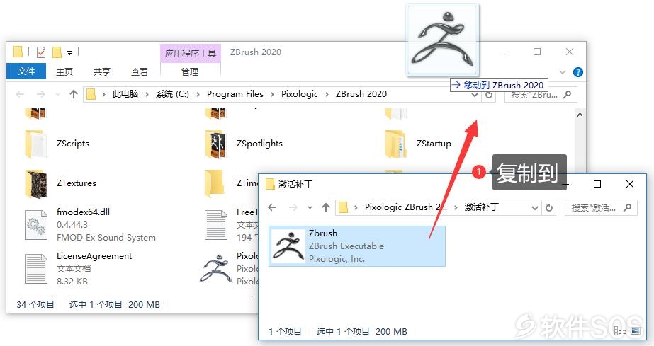Select the 应用程序工具 contextual tab
The height and width of the screenshot is (346, 654).
(190, 53)
